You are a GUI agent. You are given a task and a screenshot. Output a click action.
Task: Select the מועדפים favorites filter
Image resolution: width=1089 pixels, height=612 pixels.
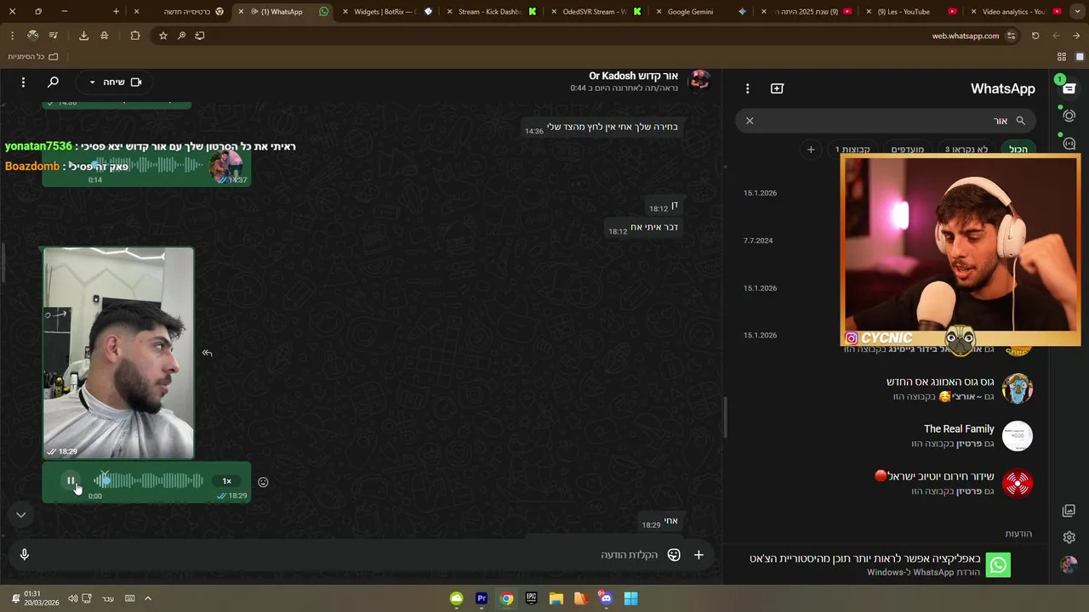click(907, 150)
